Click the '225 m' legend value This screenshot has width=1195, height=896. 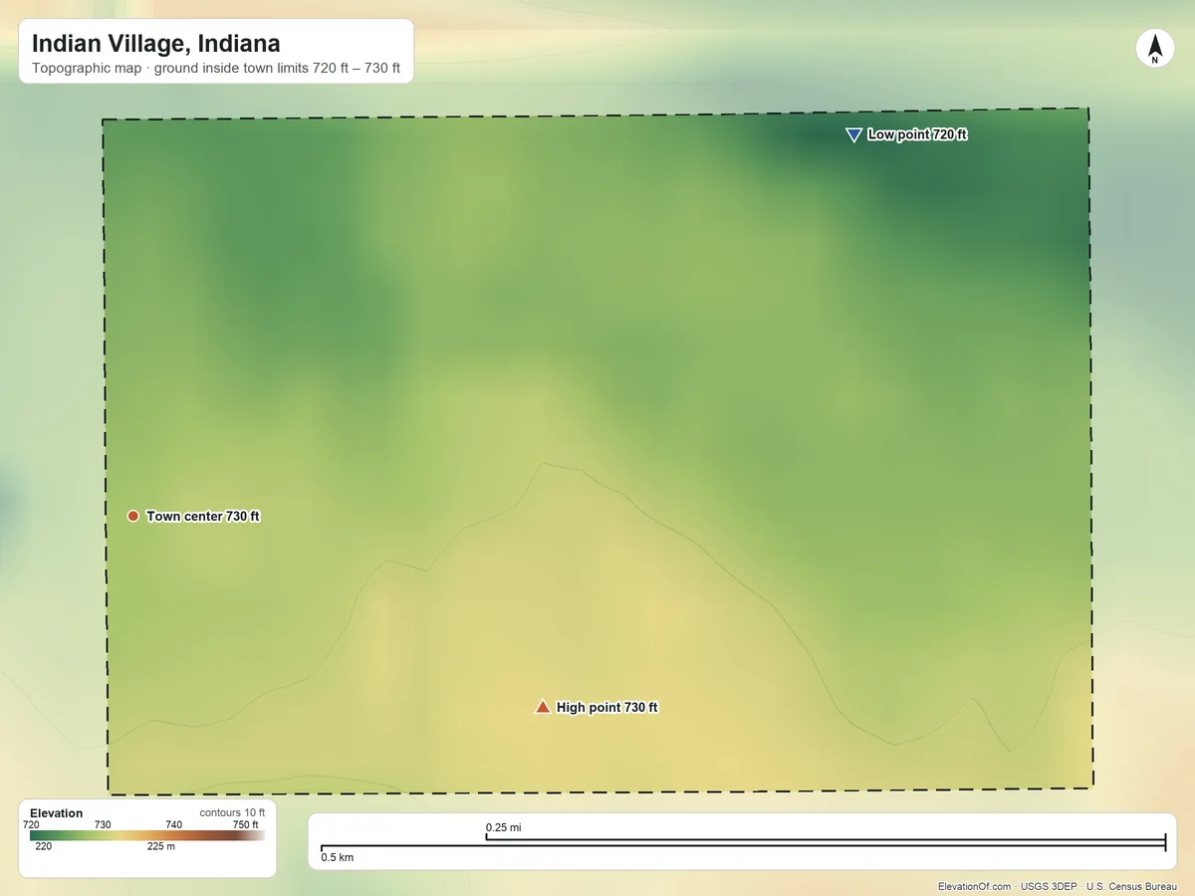point(161,847)
